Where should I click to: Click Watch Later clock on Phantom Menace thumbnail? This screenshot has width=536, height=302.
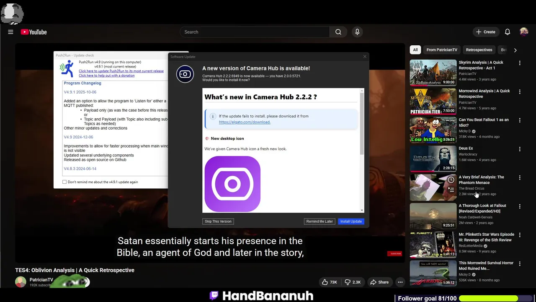point(451,180)
